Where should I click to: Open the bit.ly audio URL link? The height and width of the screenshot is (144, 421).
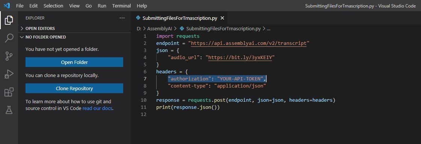240,58
